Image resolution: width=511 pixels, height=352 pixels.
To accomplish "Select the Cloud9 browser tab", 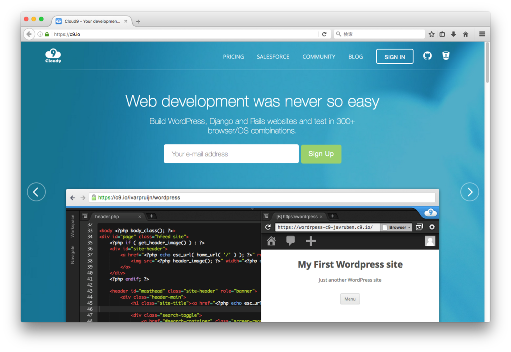I will click(x=92, y=21).
